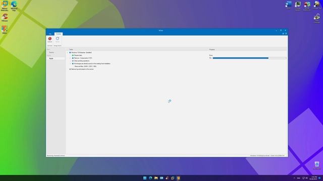Open the Windows Start button
This screenshot has height=181, width=323.
[145, 178]
